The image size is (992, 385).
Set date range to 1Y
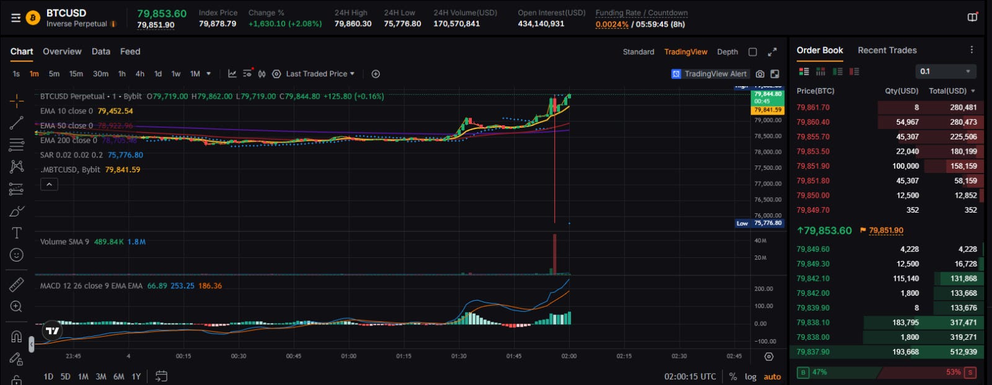pos(136,376)
